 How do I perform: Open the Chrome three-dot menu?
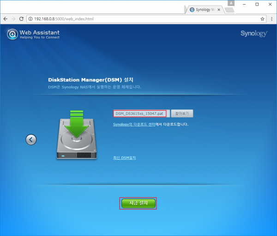(271, 19)
